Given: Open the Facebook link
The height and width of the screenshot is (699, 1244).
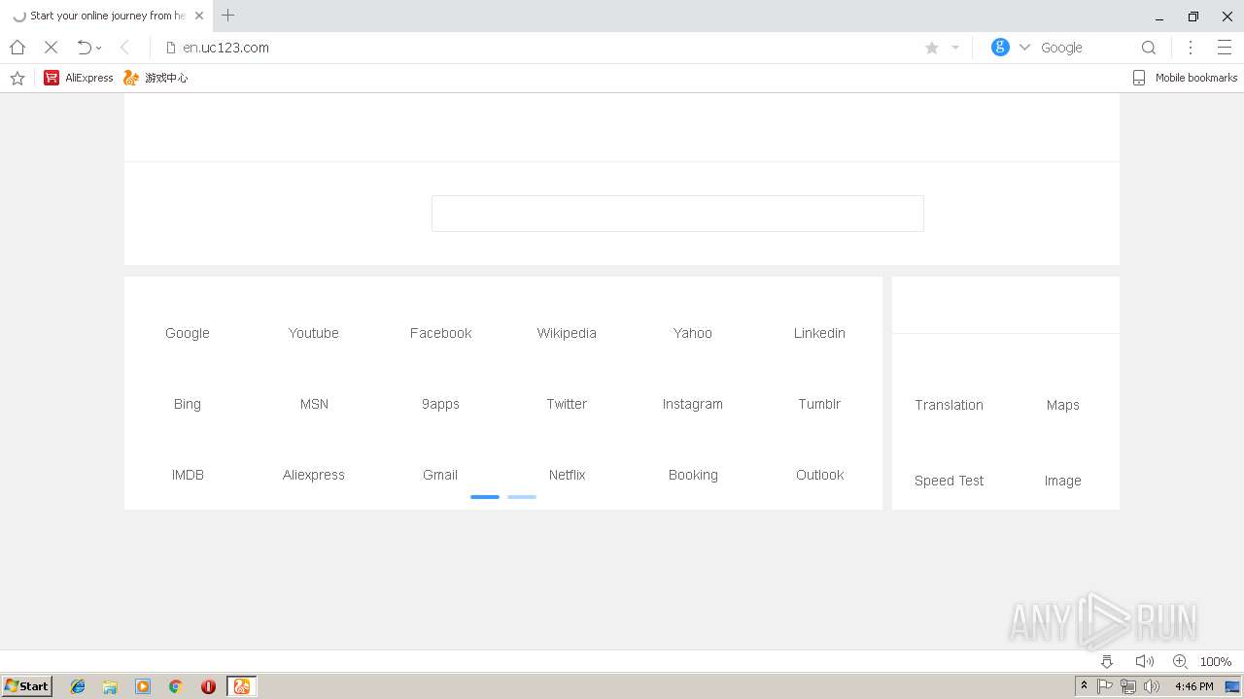Looking at the screenshot, I should tap(440, 333).
